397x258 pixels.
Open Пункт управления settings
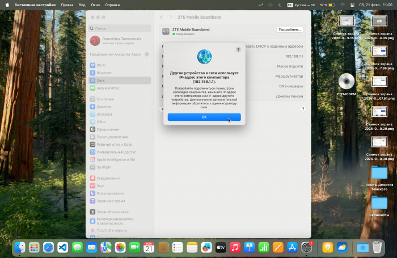click(x=112, y=137)
